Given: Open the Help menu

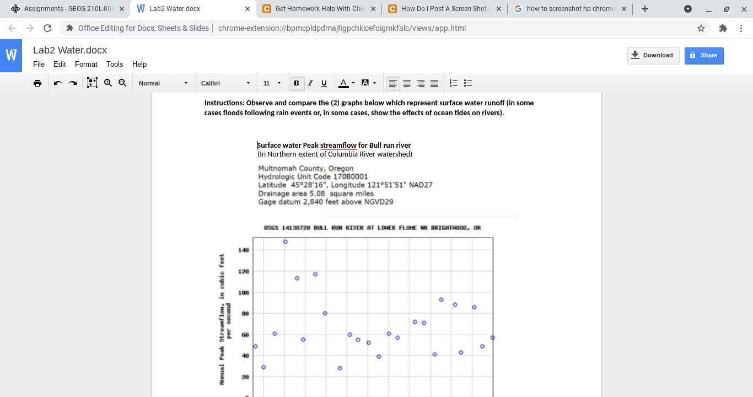Looking at the screenshot, I should click(139, 65).
